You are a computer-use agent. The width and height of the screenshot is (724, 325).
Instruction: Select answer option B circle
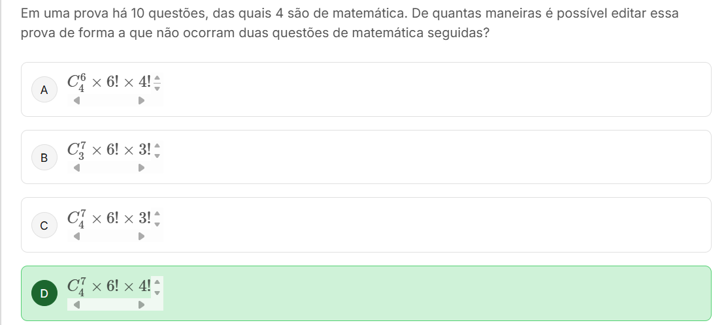(x=44, y=158)
